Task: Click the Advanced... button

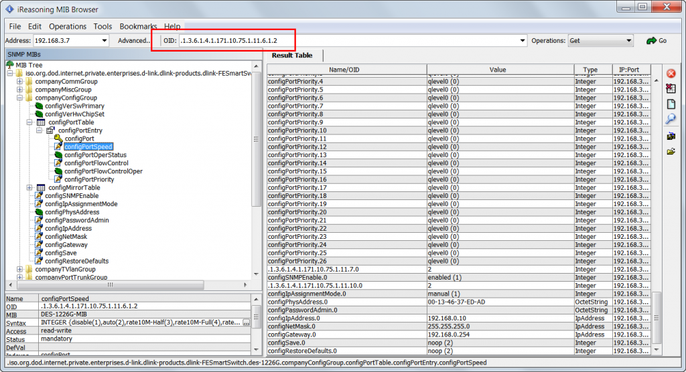Action: click(x=134, y=41)
